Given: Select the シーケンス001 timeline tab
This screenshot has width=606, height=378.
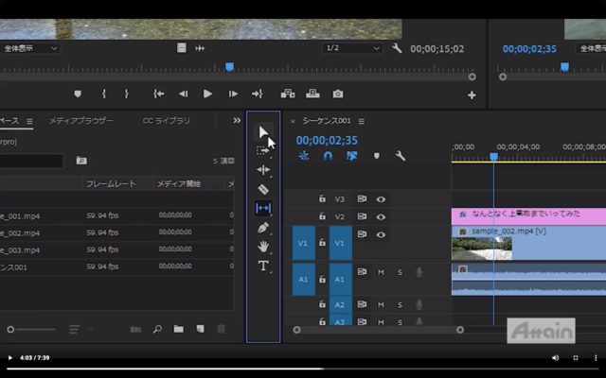Looking at the screenshot, I should coord(327,121).
